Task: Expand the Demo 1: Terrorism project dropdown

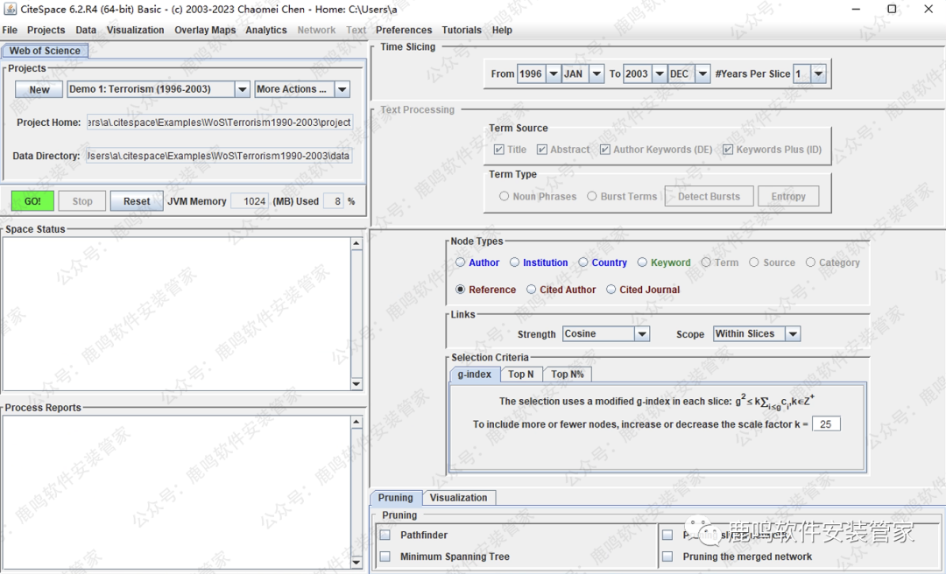Action: (242, 89)
